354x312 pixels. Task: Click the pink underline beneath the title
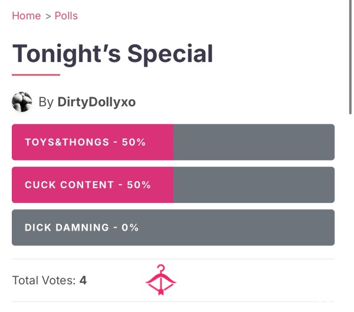pyautogui.click(x=36, y=75)
